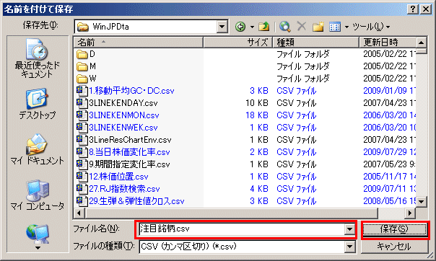Click the キャンセル button
Screen dimensions: 436x261
[x=394, y=247]
